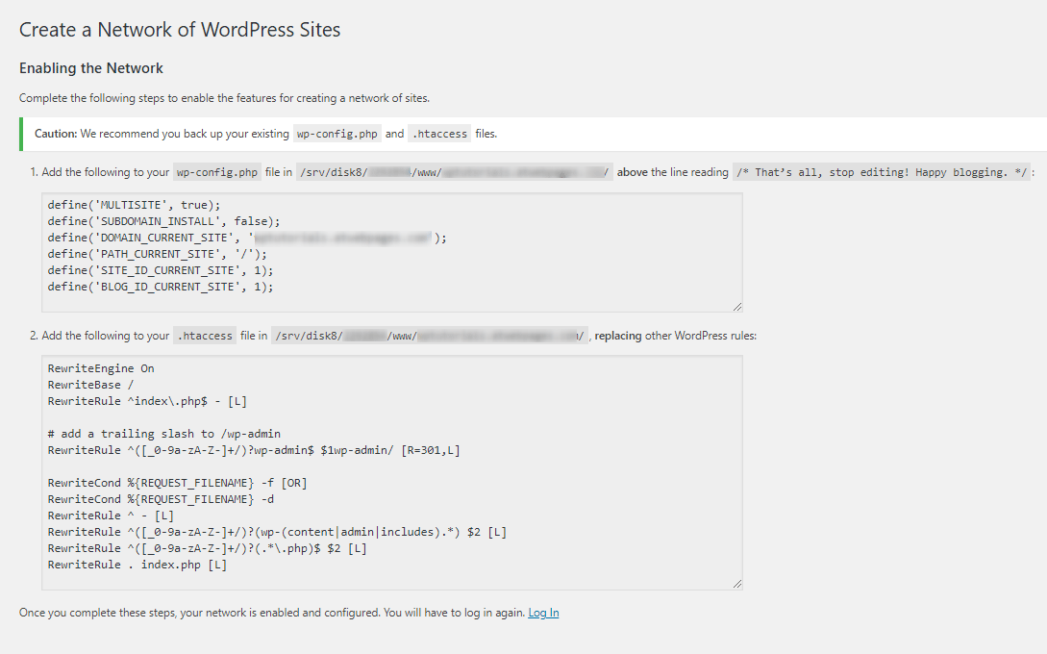Click wp-config.php code tag in the Caution notice

(x=337, y=134)
